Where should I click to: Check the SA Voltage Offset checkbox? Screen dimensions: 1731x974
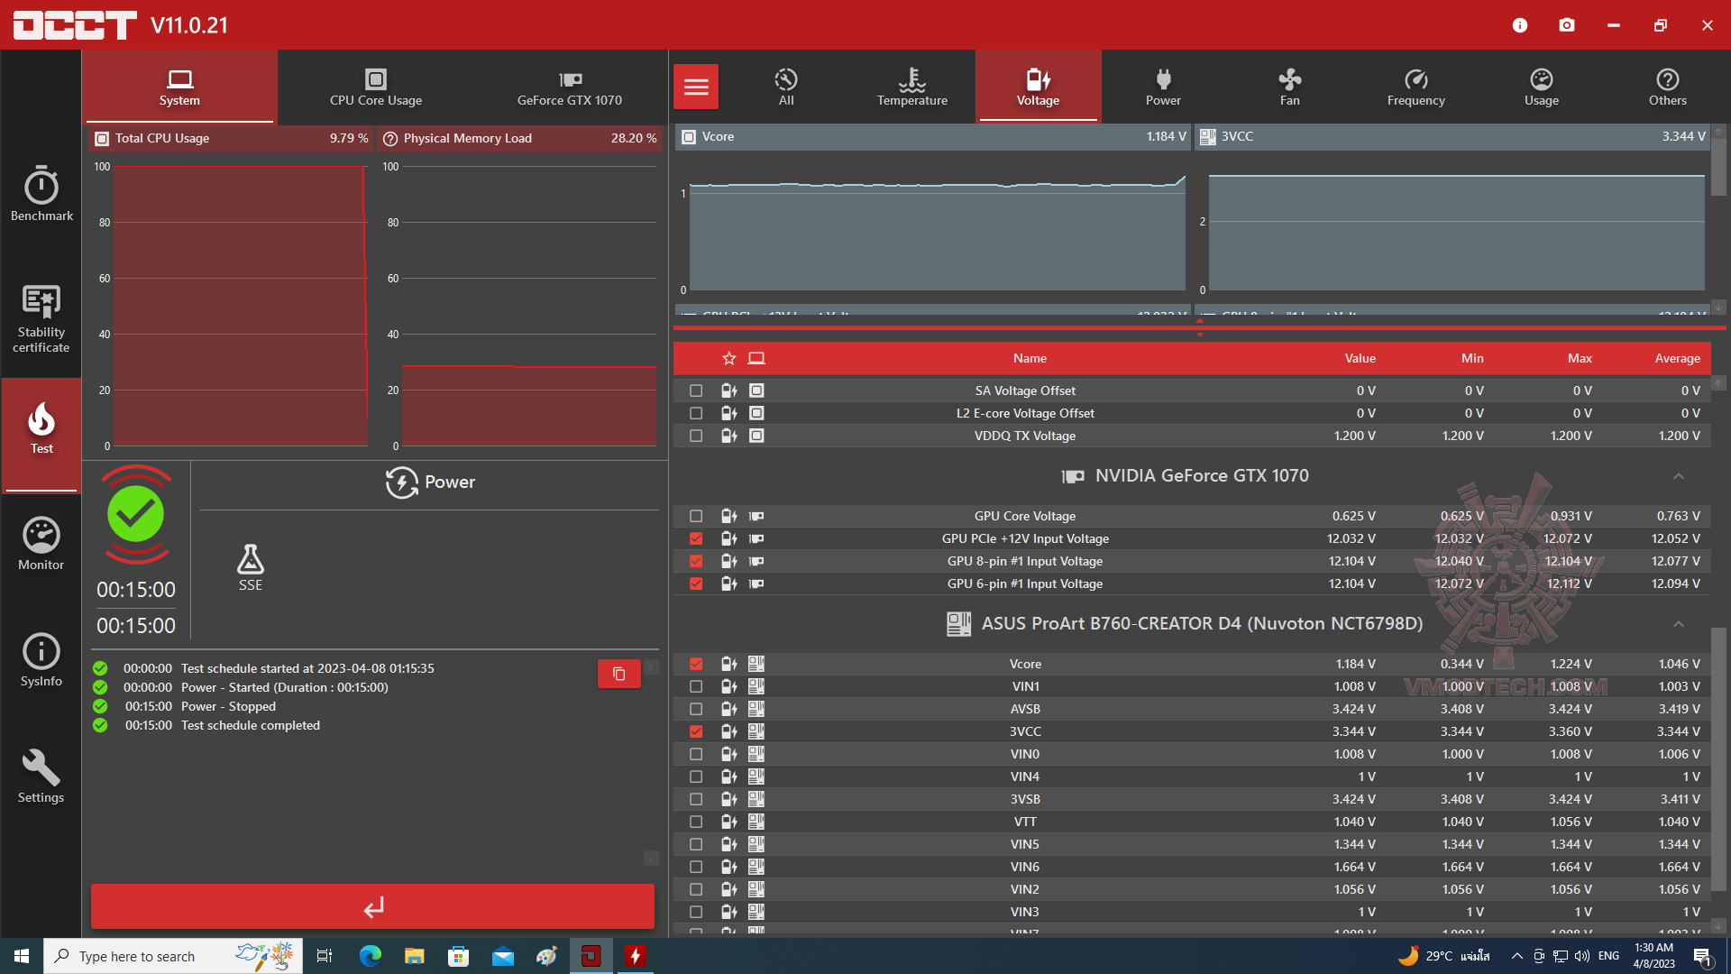pyautogui.click(x=696, y=391)
